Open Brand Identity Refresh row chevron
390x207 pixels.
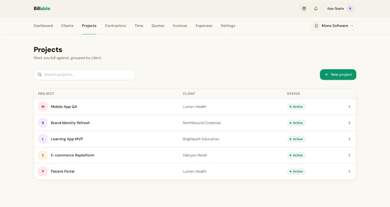pos(349,123)
